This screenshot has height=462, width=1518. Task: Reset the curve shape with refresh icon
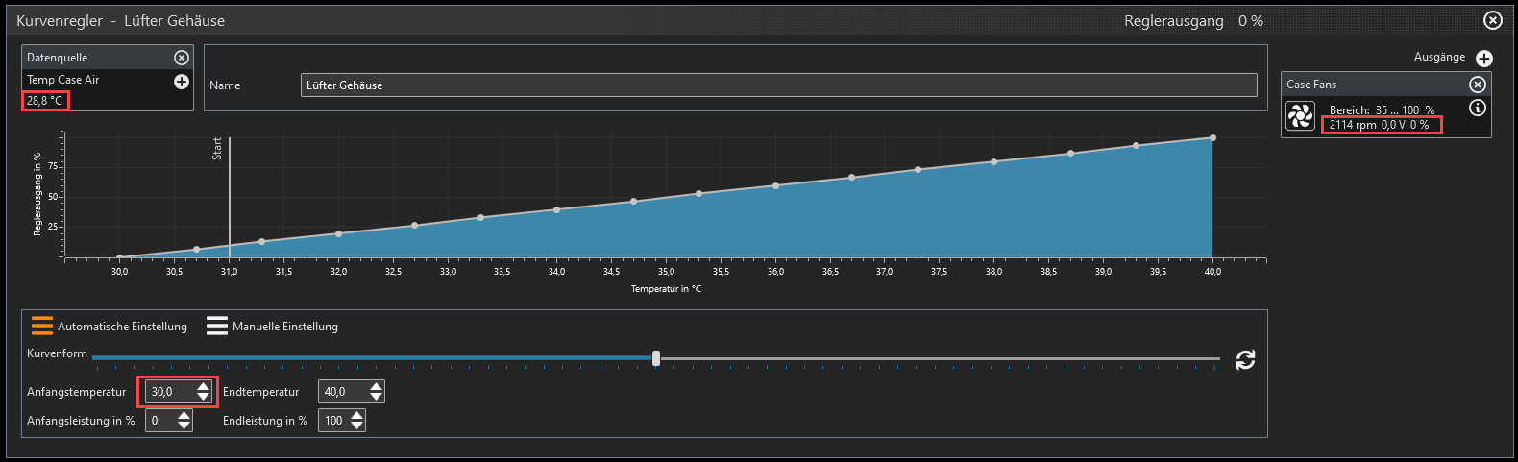point(1245,359)
